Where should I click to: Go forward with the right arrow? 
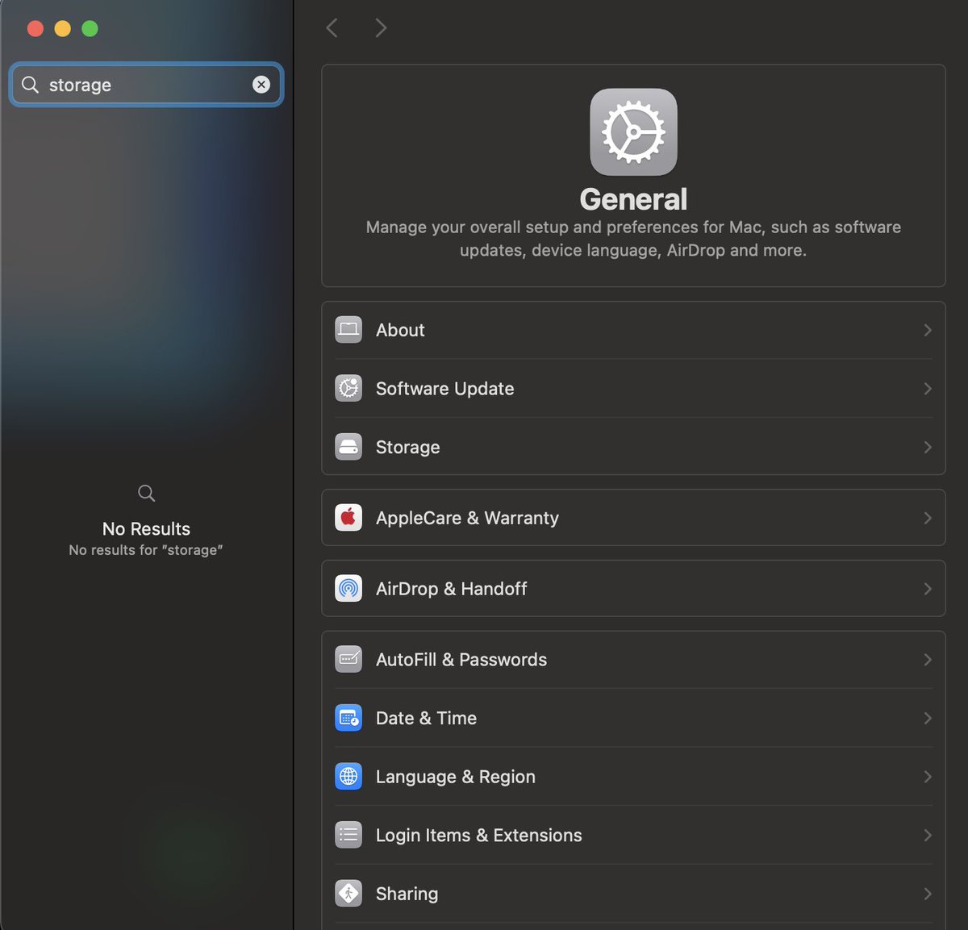(381, 28)
